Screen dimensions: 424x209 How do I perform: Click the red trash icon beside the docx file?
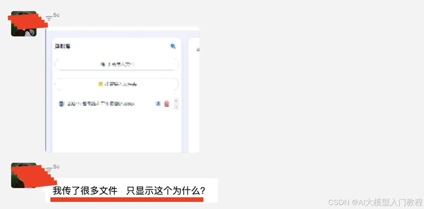pyautogui.click(x=166, y=104)
